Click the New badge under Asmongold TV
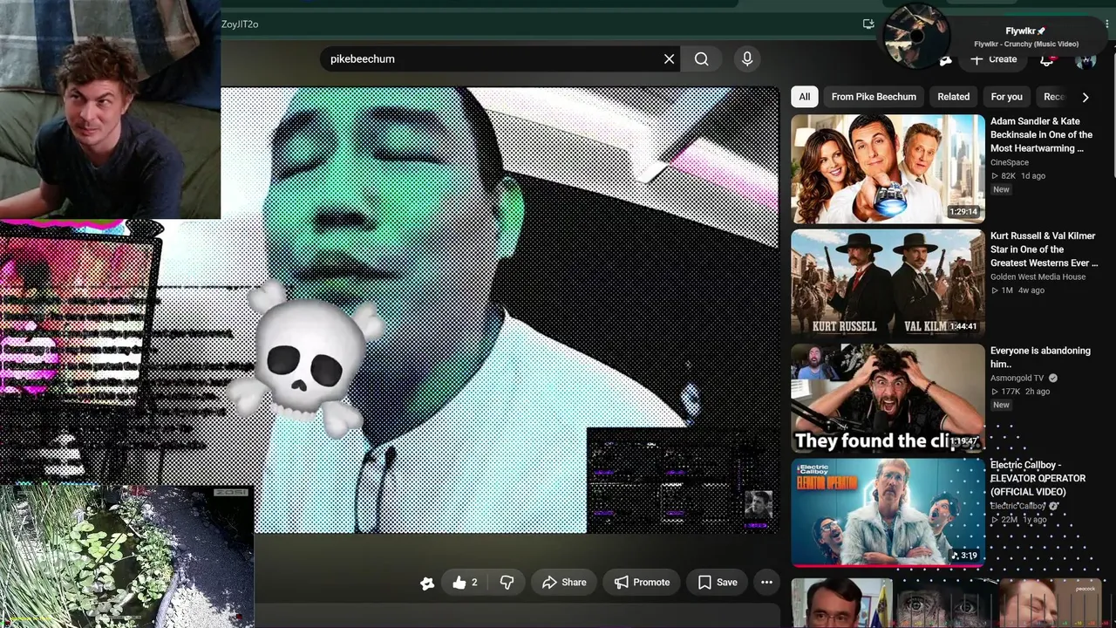This screenshot has height=628, width=1116. [x=1001, y=405]
